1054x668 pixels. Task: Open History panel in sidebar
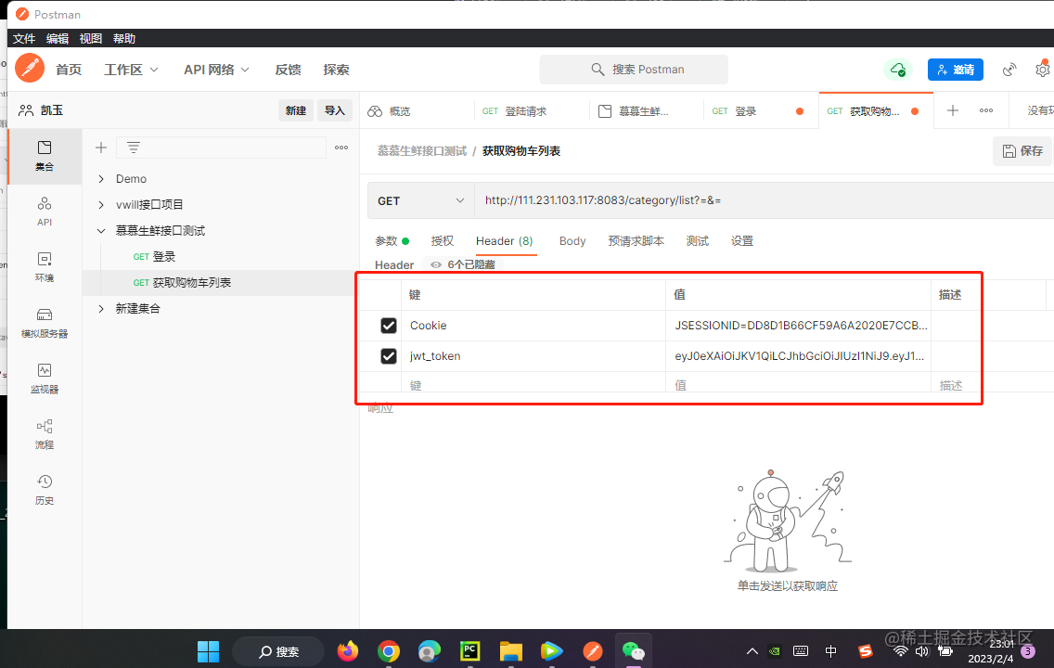click(x=45, y=490)
